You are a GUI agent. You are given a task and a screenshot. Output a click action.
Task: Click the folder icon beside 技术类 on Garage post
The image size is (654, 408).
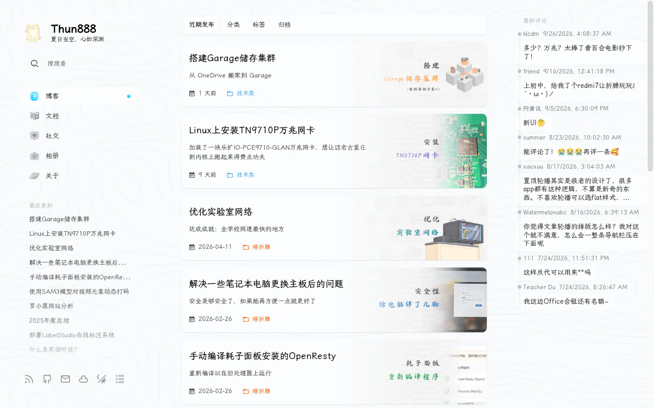(230, 93)
